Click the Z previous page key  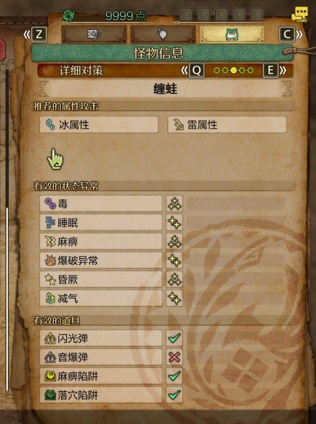pyautogui.click(x=39, y=34)
